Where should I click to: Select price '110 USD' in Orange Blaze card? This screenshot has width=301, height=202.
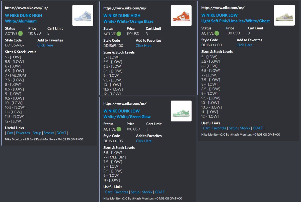point(133,34)
